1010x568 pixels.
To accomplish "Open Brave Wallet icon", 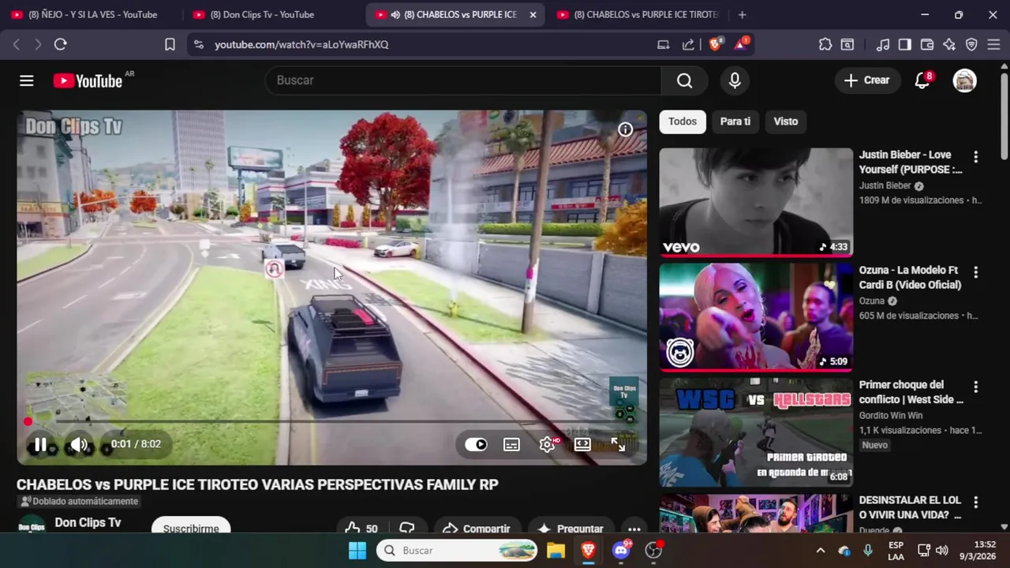I will (927, 45).
